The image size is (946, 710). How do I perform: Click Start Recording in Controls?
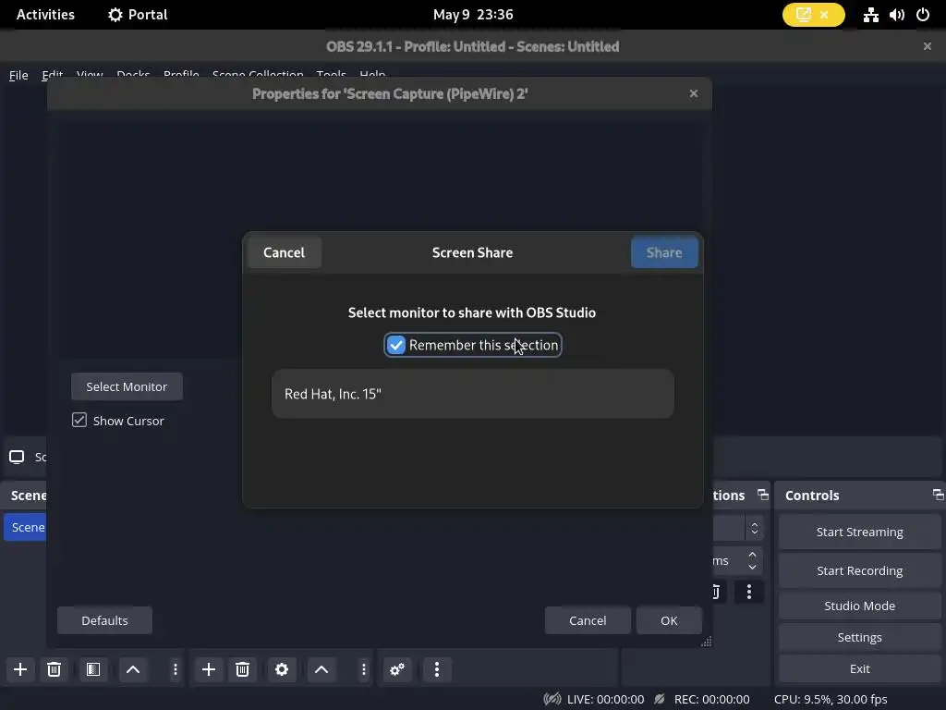[860, 570]
